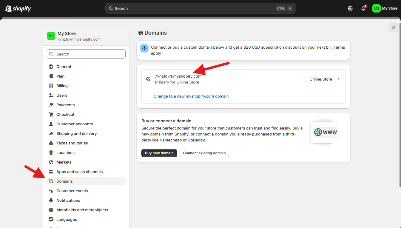Click the settings sidebar Search field

point(86,54)
